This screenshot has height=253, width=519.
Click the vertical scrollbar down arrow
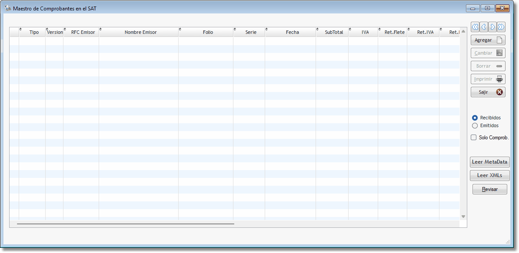tap(463, 217)
